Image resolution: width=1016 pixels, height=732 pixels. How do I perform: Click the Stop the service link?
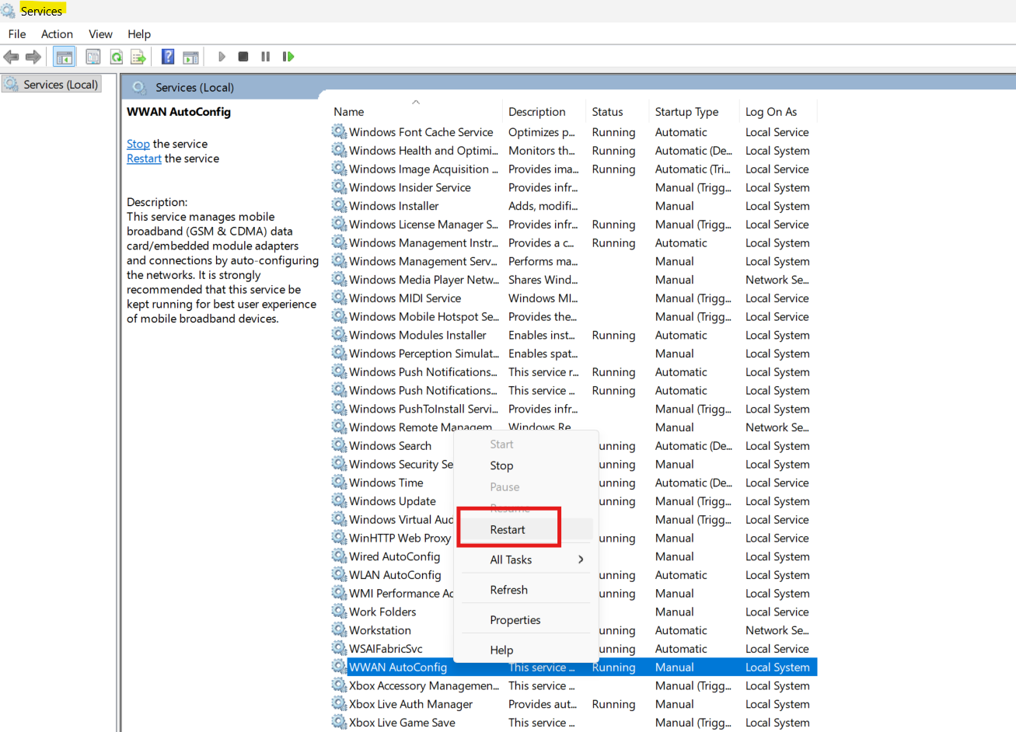coord(138,144)
